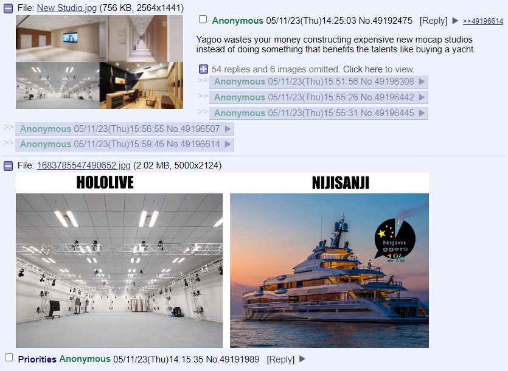Click the New Studio thumbnail image
508x371 pixels.
[99, 62]
